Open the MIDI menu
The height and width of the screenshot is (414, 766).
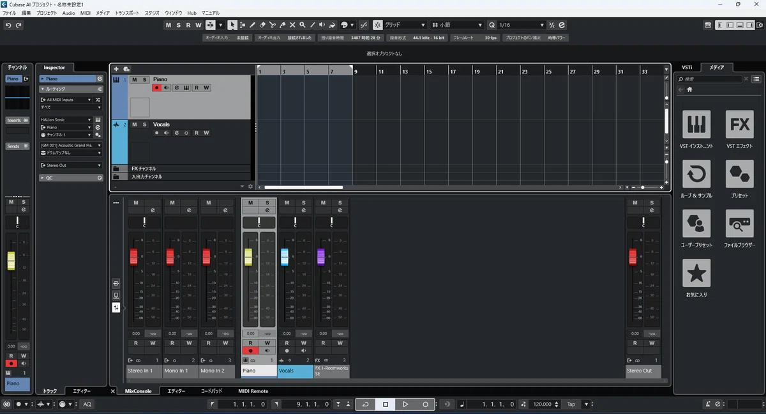[85, 13]
